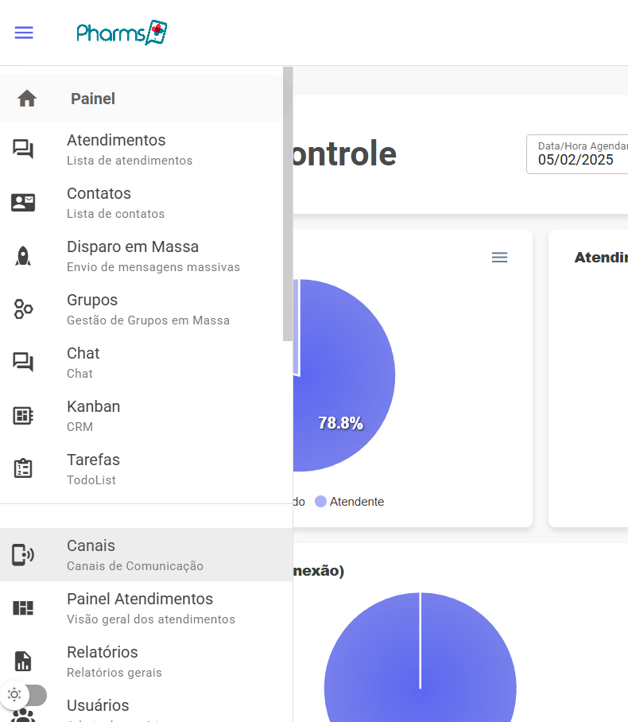This screenshot has width=628, height=722.
Task: Open Grupos menu item
Action: tap(141, 309)
